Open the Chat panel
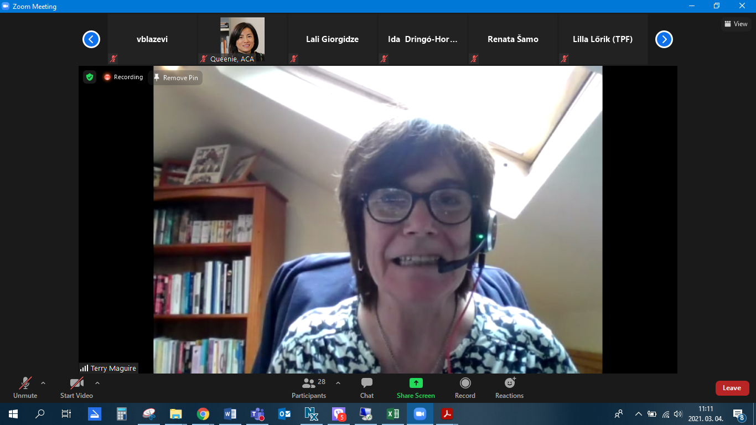 (366, 387)
